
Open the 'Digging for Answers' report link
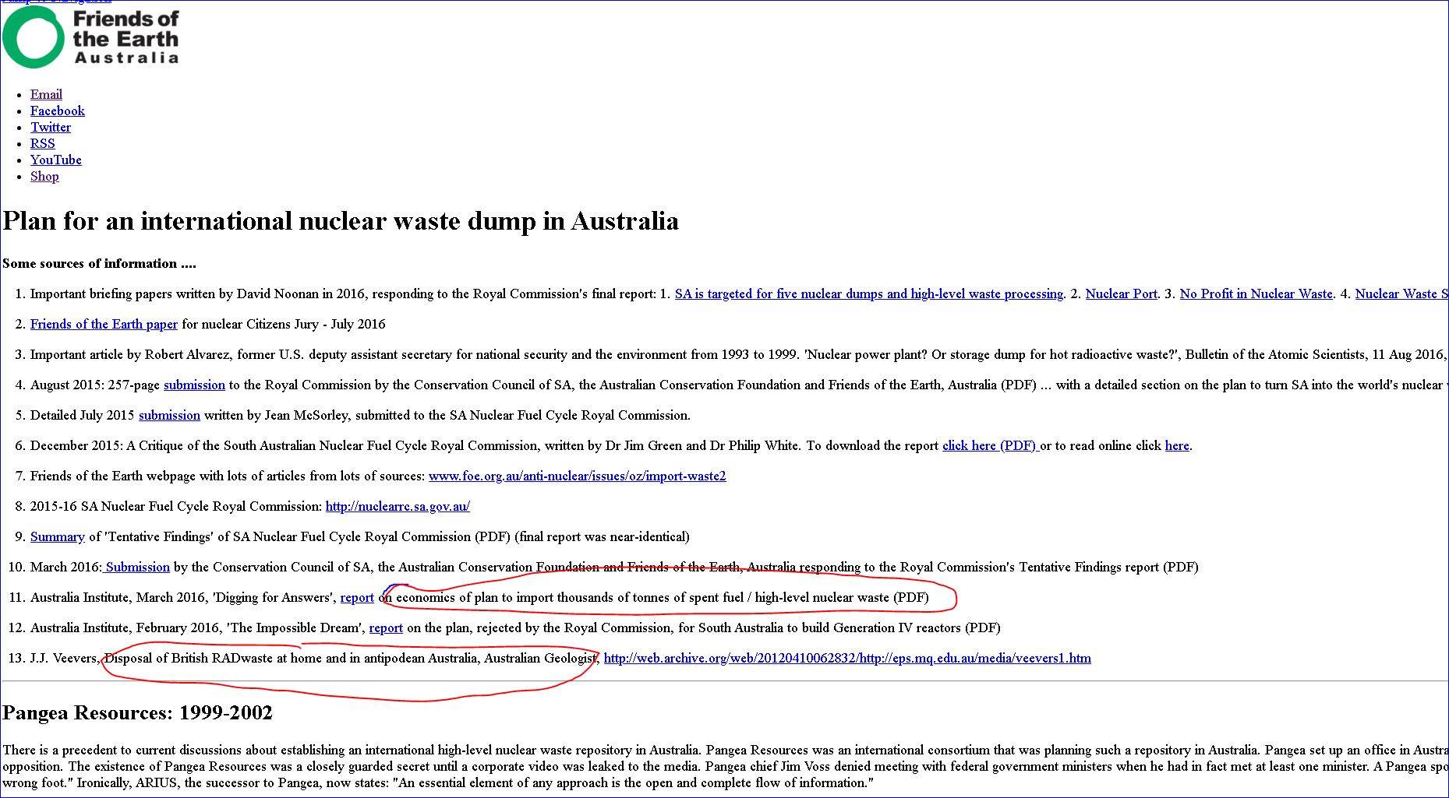pos(357,597)
